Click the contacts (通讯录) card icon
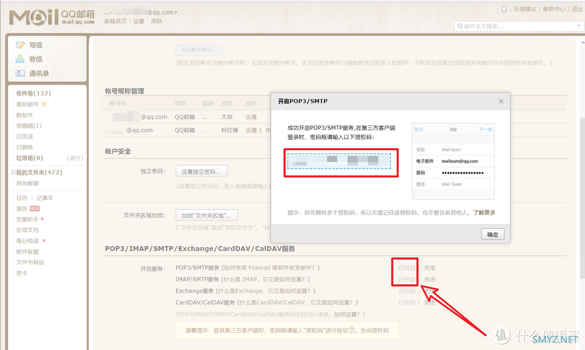Viewport: 585px width, 350px height. pos(20,74)
